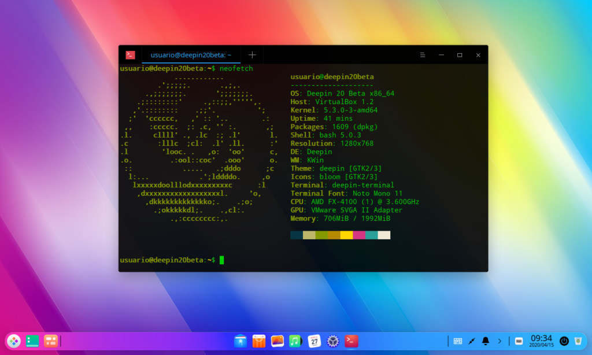
Task: Open Control Center gear icon in the dock
Action: coord(332,341)
